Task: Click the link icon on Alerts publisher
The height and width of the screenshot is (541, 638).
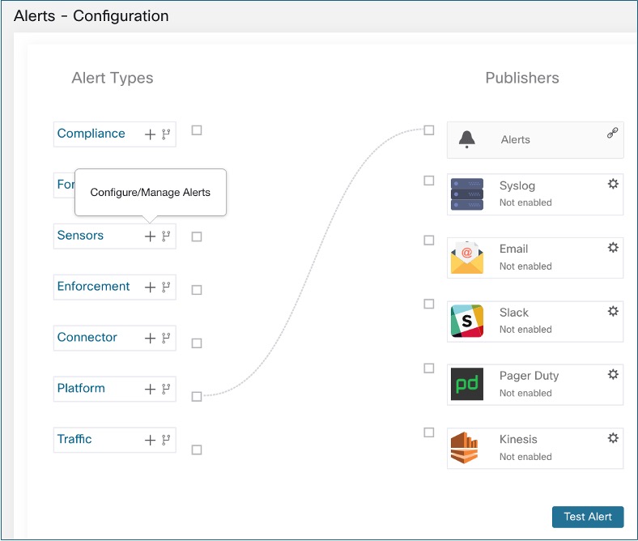Action: pos(612,133)
